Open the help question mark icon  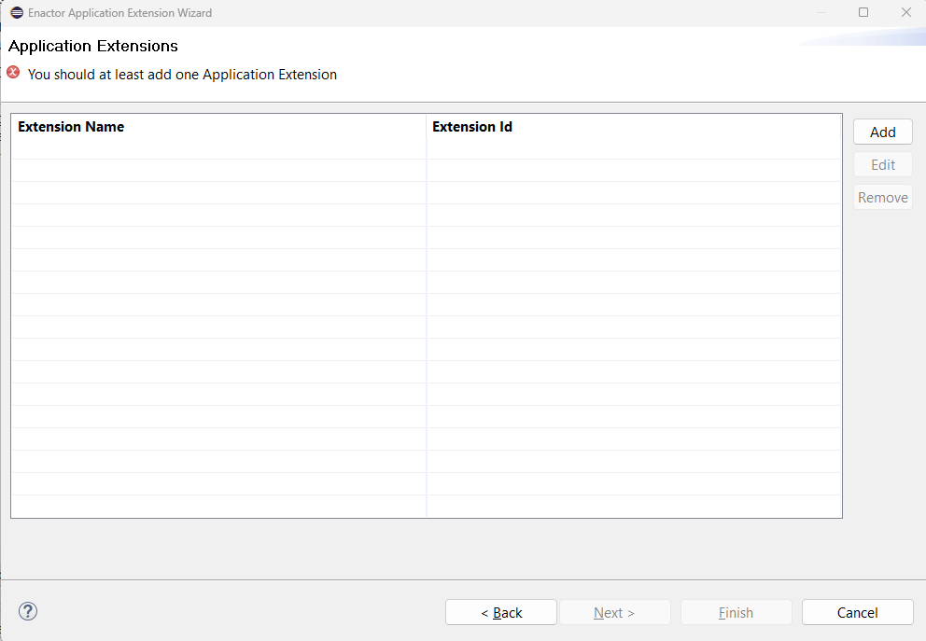point(28,611)
